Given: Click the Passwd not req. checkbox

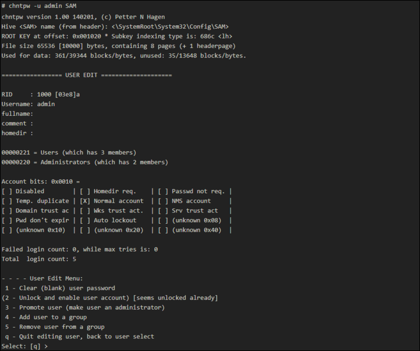Looking at the screenshot, I should 163,191.
